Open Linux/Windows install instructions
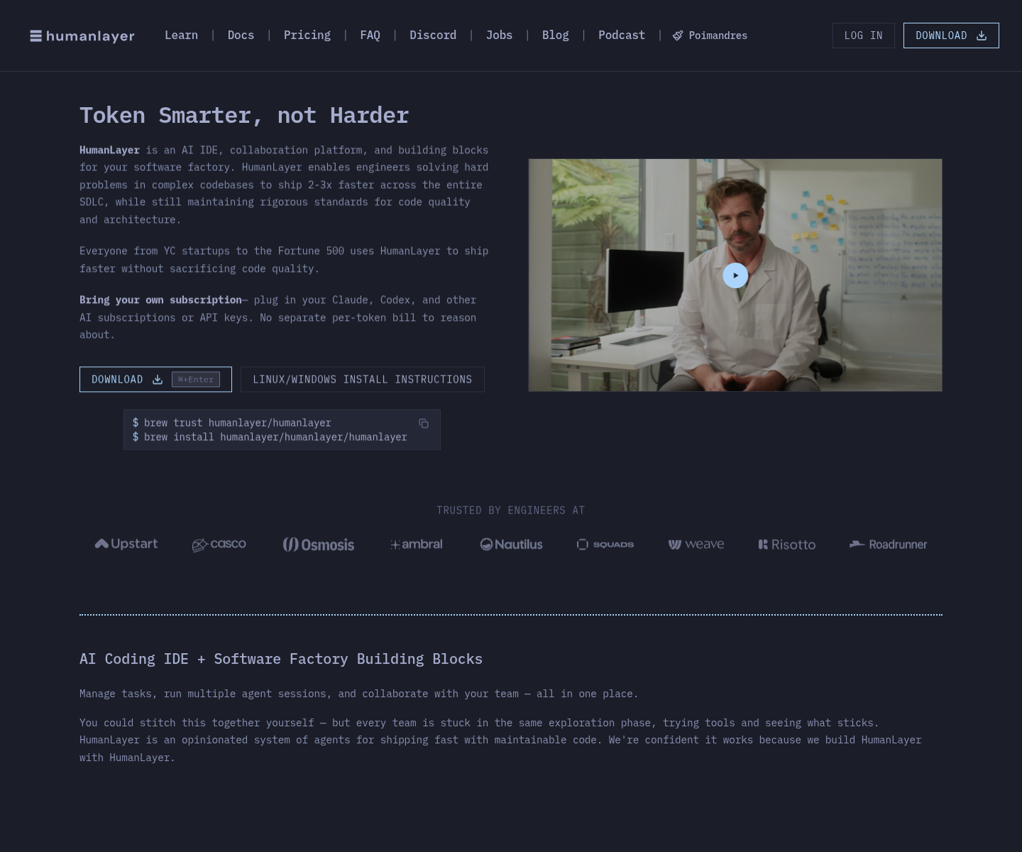The width and height of the screenshot is (1022, 852). pos(363,379)
